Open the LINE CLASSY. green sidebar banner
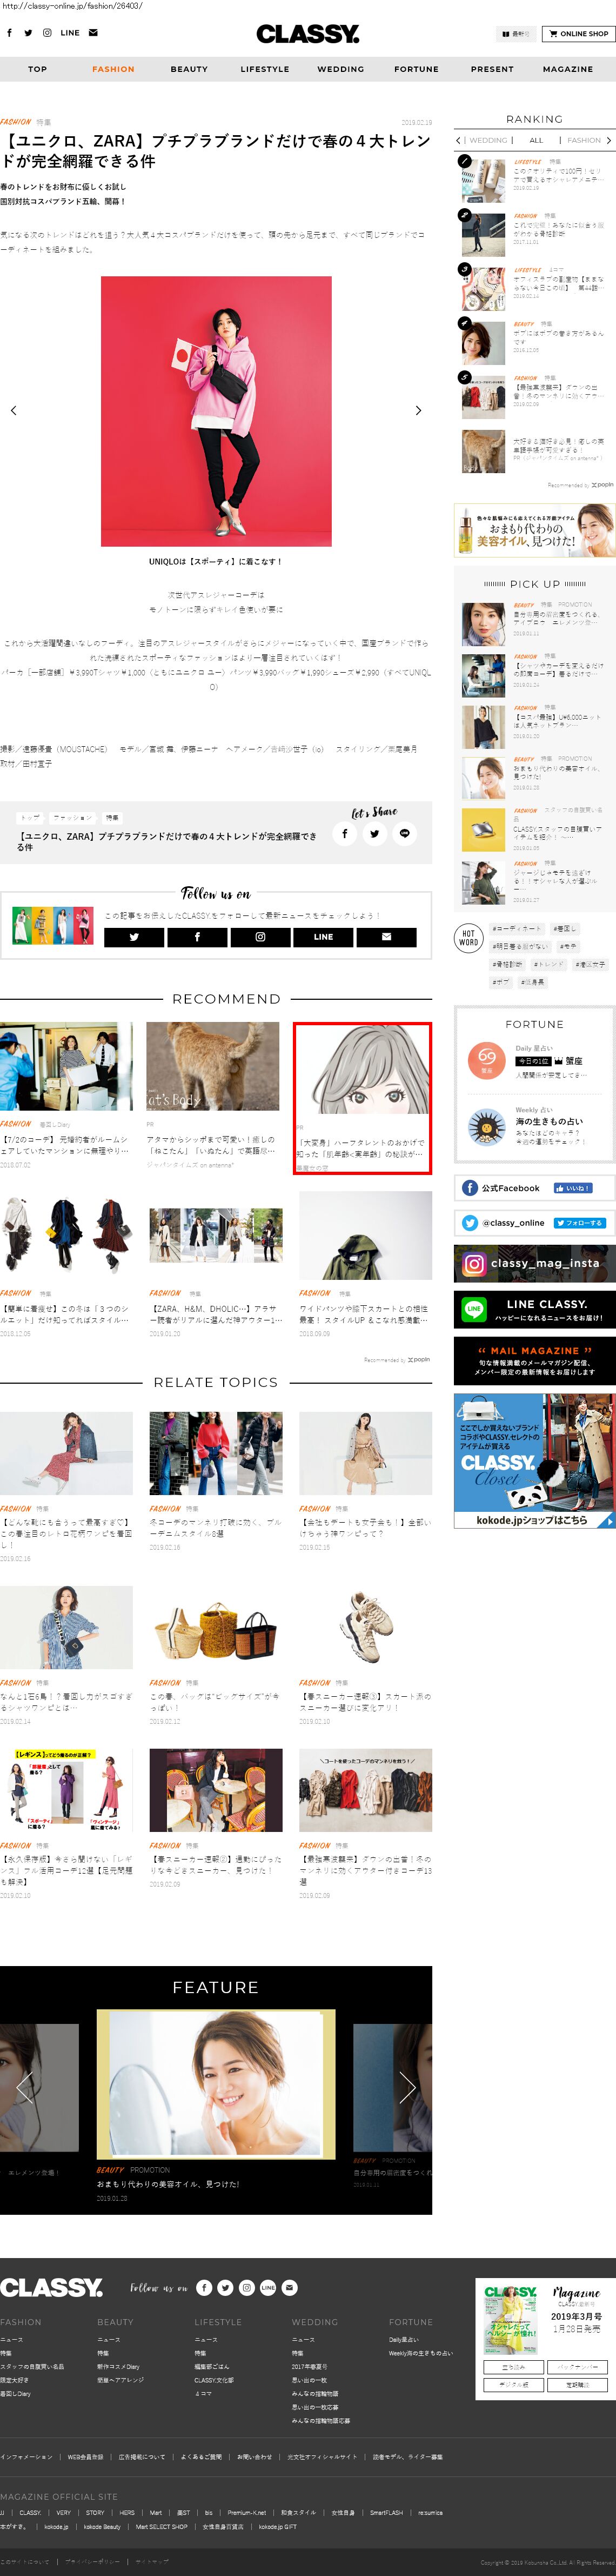This screenshot has width=616, height=2576. click(534, 1308)
